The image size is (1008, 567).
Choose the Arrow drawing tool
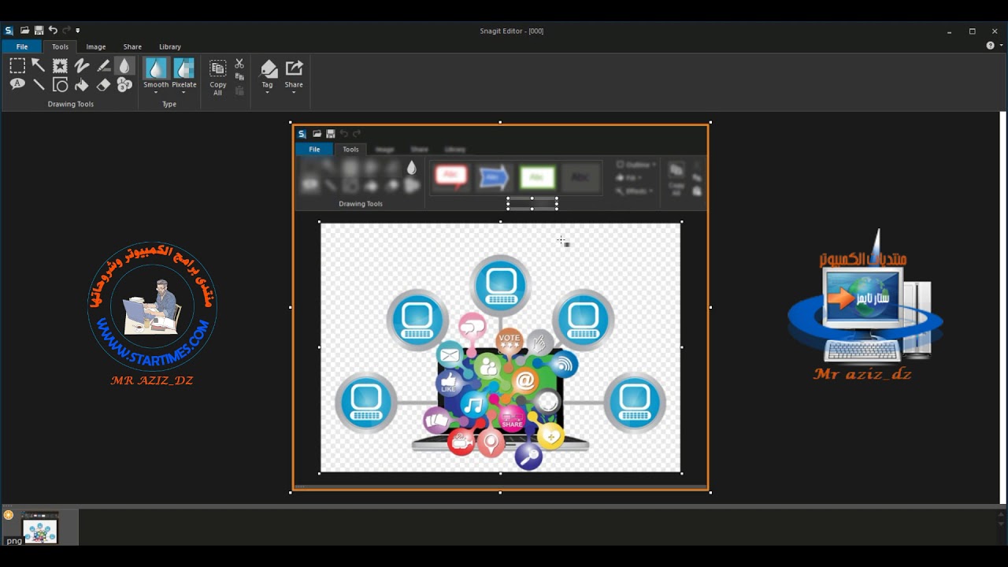click(39, 66)
